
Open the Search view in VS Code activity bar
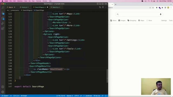[x=3, y=8]
